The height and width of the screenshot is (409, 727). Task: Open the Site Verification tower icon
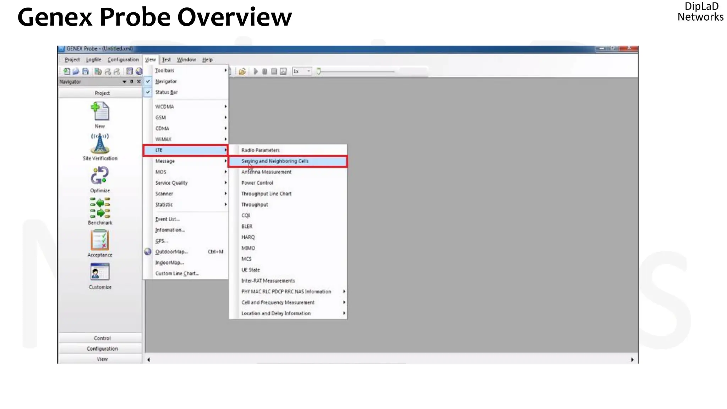[x=100, y=144]
